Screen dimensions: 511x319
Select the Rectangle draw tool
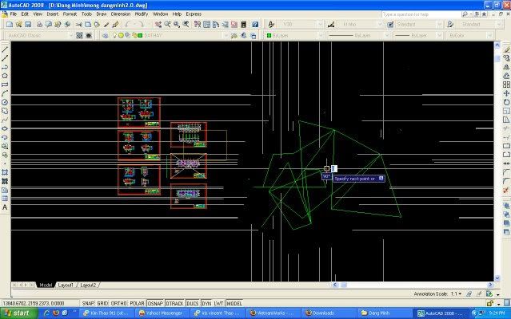(5, 85)
